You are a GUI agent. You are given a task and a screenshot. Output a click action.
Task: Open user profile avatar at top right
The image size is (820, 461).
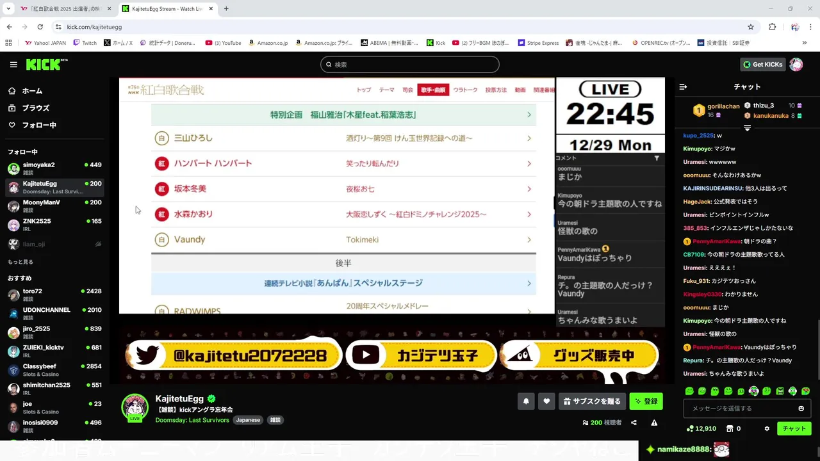tap(796, 65)
